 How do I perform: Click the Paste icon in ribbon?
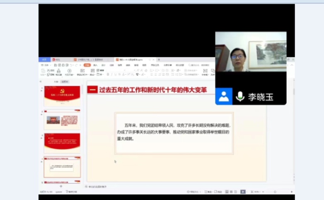coord(43,71)
